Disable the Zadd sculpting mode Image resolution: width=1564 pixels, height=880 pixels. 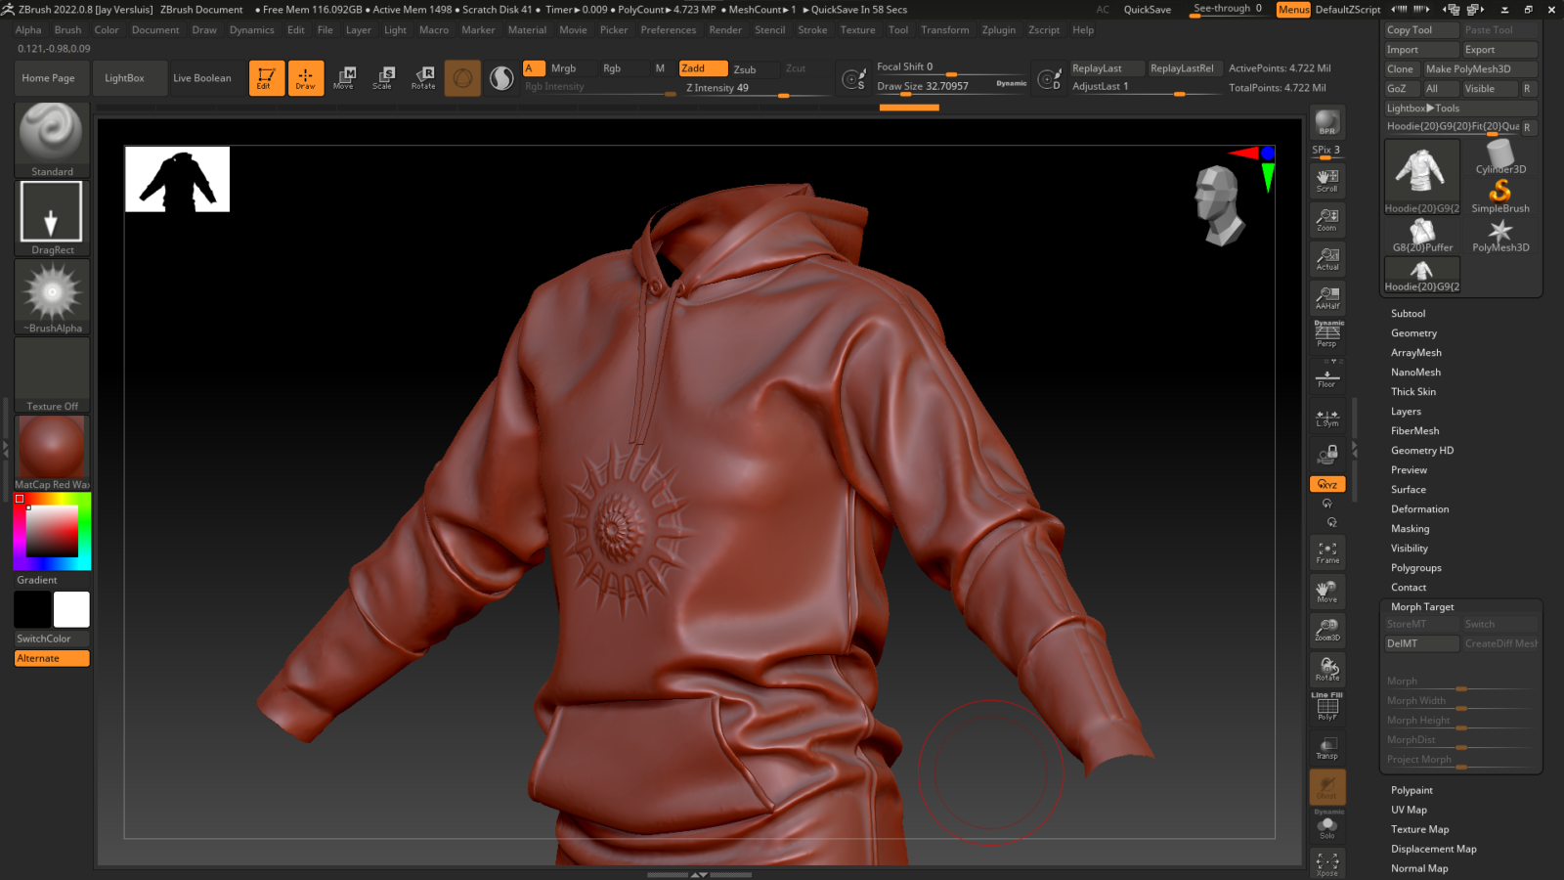point(703,68)
